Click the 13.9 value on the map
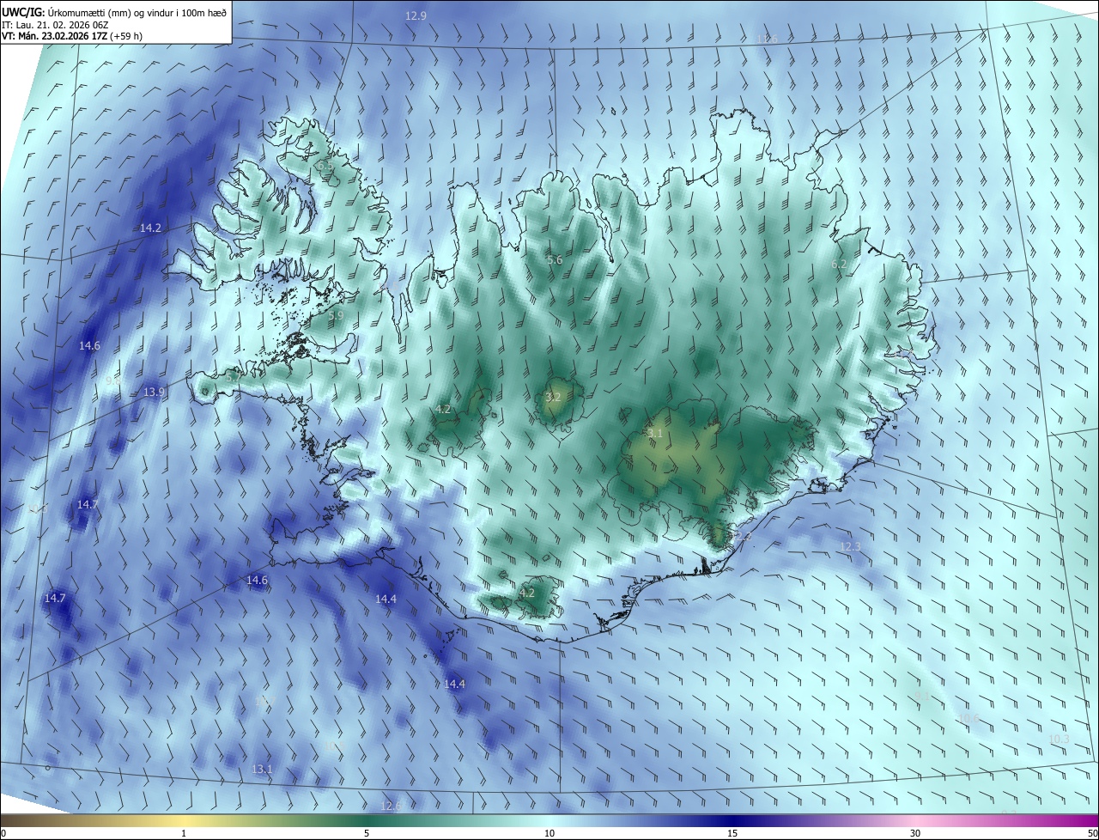Image resolution: width=1099 pixels, height=840 pixels. (x=155, y=392)
